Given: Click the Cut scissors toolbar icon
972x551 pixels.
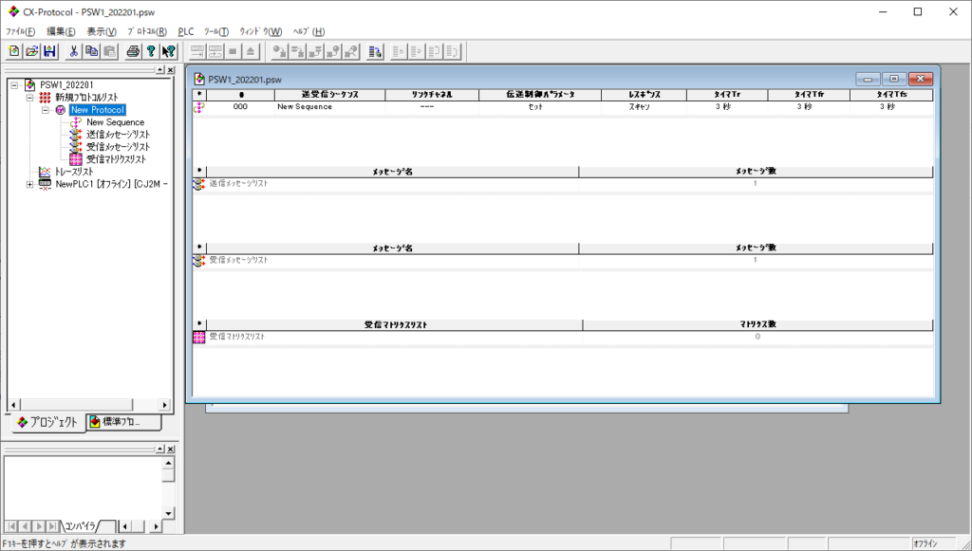Looking at the screenshot, I should tap(74, 51).
